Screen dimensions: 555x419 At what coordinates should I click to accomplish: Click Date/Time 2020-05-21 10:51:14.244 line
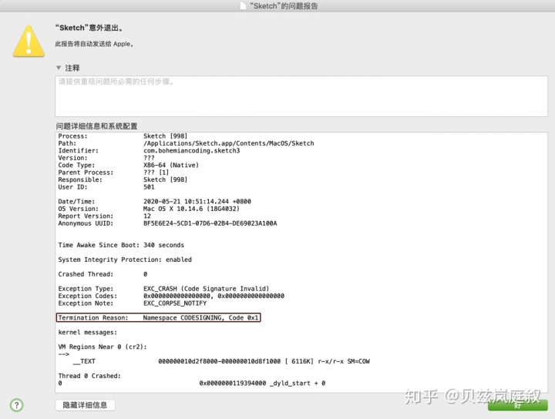click(x=155, y=202)
